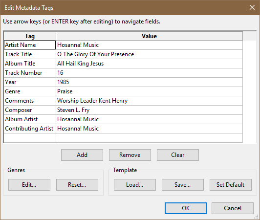The width and height of the screenshot is (260, 220).
Task: Select the Album Title tag cell
Action: click(x=30, y=64)
